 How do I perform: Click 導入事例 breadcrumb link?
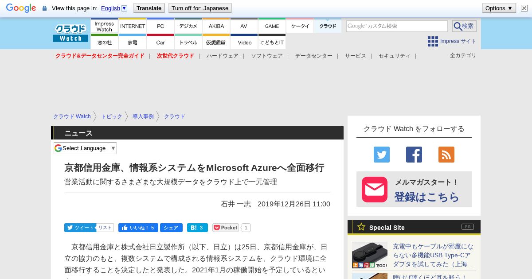tap(143, 116)
